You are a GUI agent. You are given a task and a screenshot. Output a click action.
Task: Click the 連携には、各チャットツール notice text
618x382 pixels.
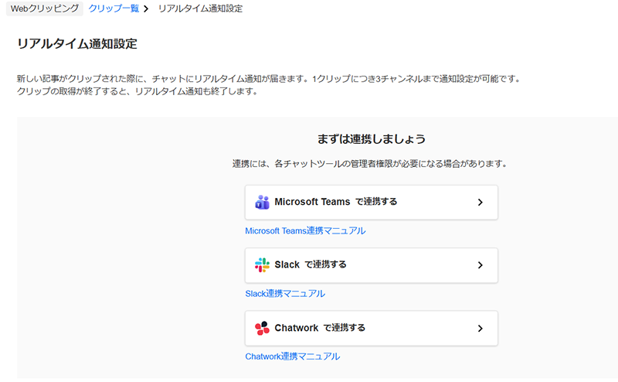pos(371,163)
